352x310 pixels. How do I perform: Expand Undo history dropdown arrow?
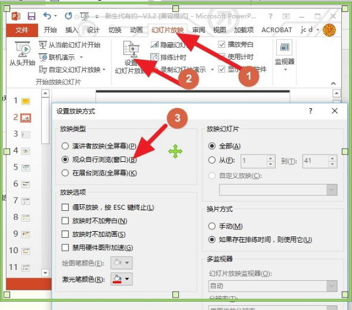[x=55, y=16]
